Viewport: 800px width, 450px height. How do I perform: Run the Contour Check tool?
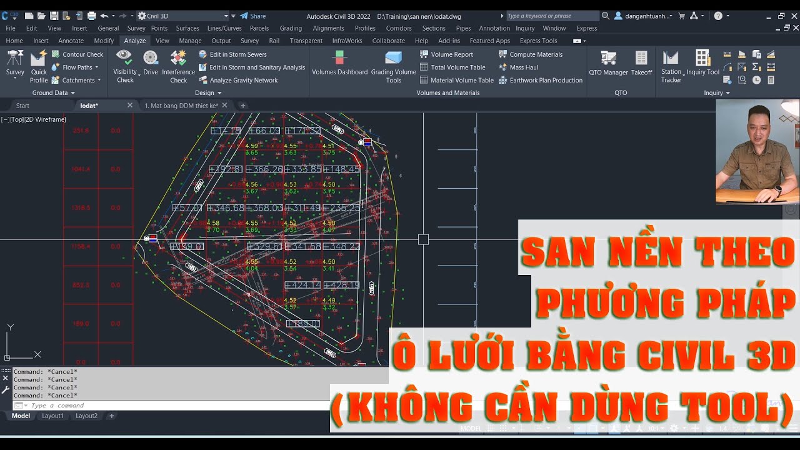coord(77,54)
